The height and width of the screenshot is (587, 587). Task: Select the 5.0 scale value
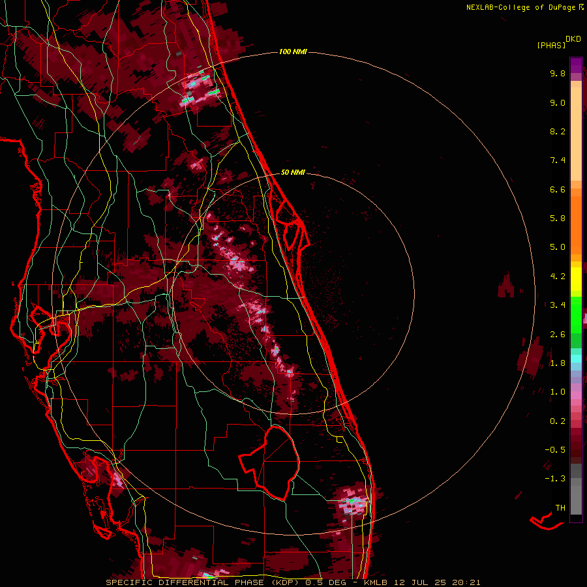pos(558,247)
